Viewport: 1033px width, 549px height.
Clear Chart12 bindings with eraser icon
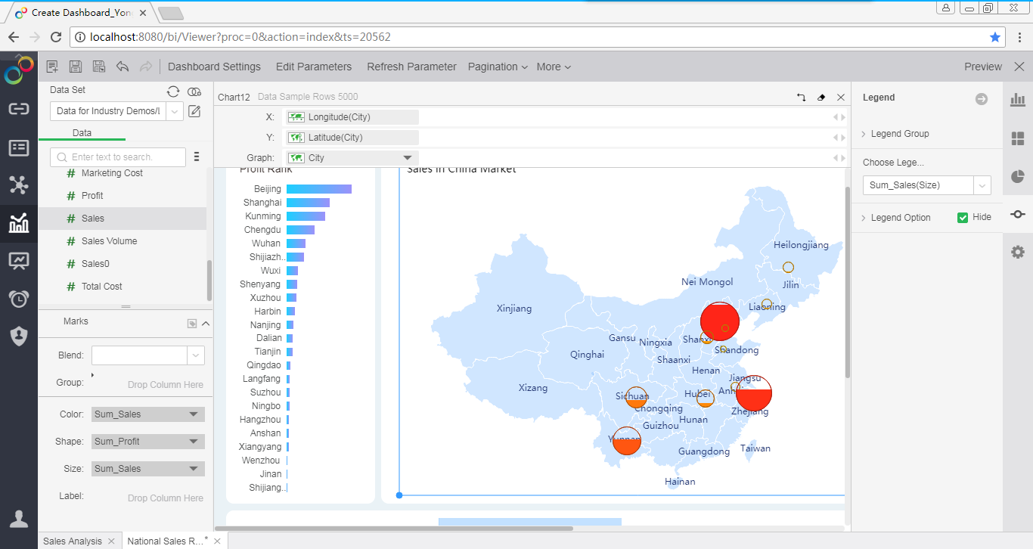click(821, 97)
